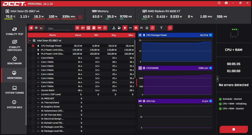Click the funnel filter icon in toolbar
The width and height of the screenshot is (252, 135).
click(161, 28)
